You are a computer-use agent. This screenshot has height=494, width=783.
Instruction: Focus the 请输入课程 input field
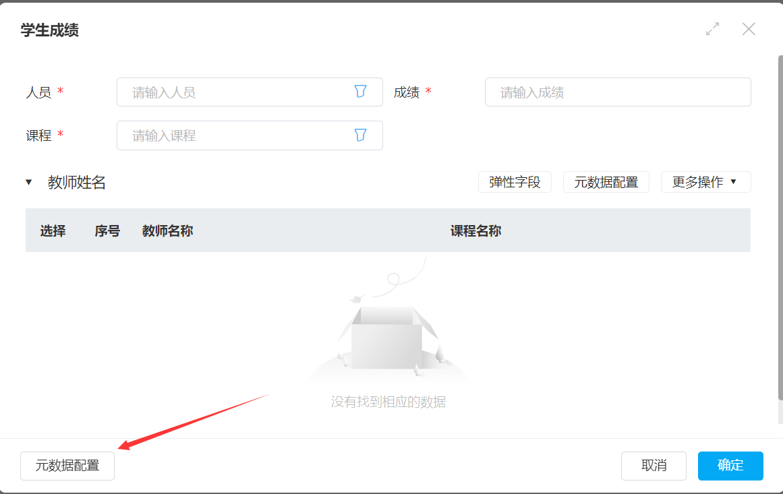point(236,135)
